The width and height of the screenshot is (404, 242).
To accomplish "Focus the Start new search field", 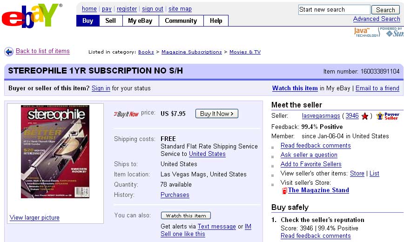I will click(334, 10).
